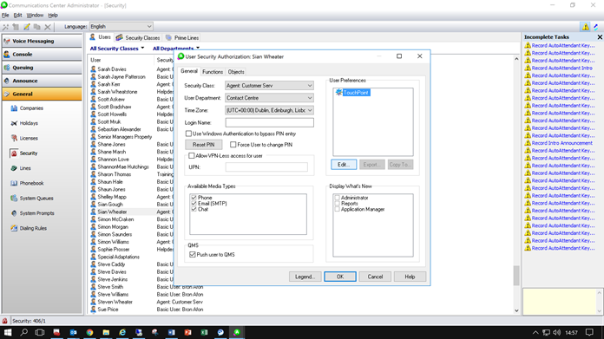Viewport: 604px width, 339px height.
Task: Toggle Allow VPN-Less access checkbox
Action: click(x=192, y=156)
